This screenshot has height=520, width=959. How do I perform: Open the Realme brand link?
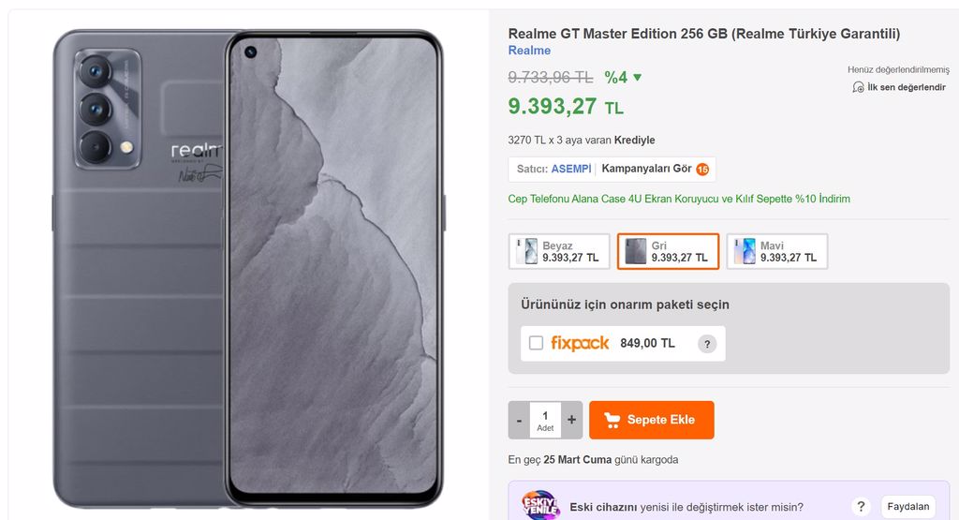tap(529, 51)
